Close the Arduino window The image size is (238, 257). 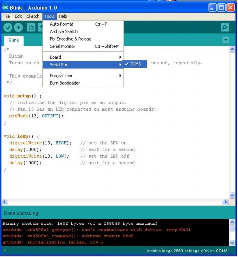[x=231, y=8]
